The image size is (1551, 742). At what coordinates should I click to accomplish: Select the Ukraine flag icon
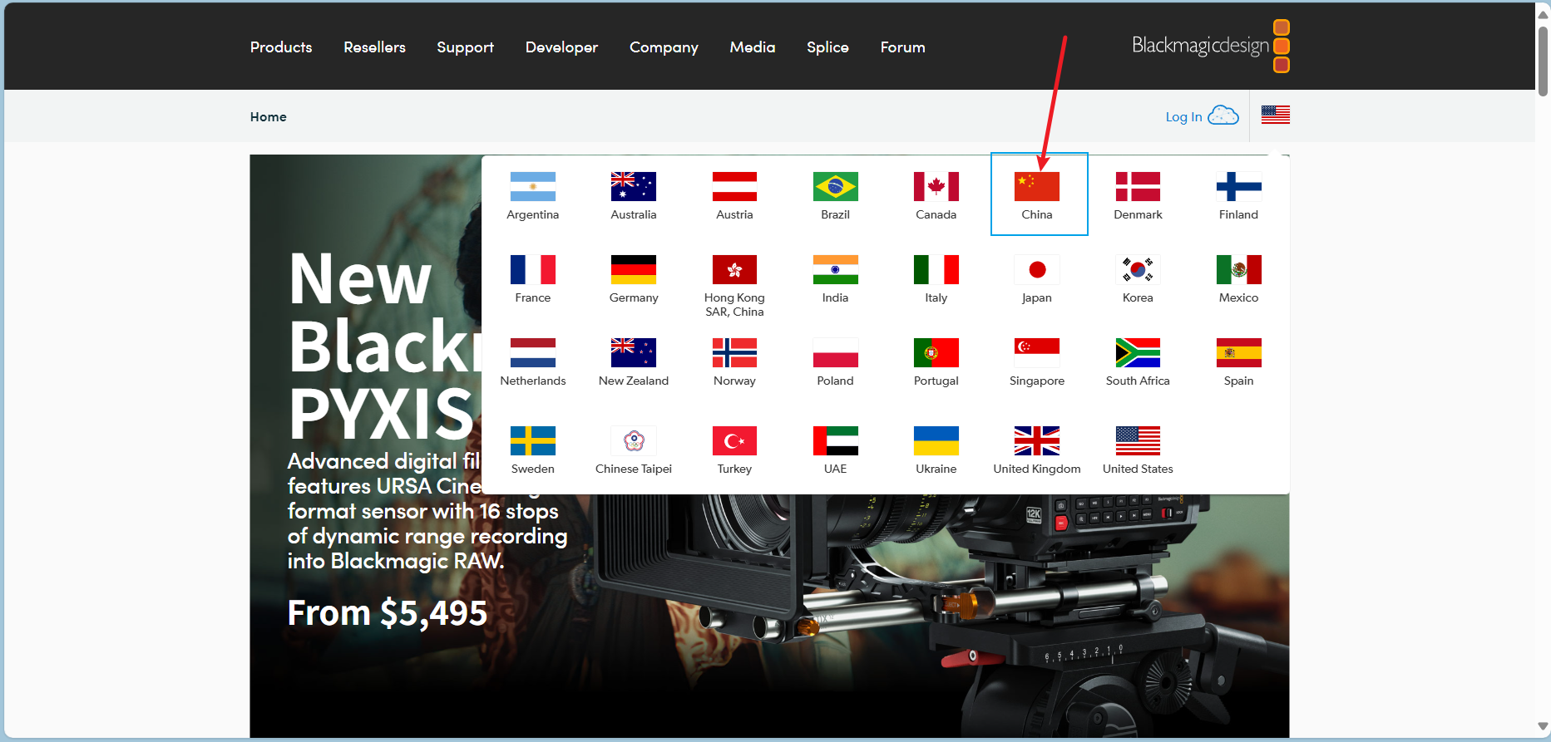point(936,440)
